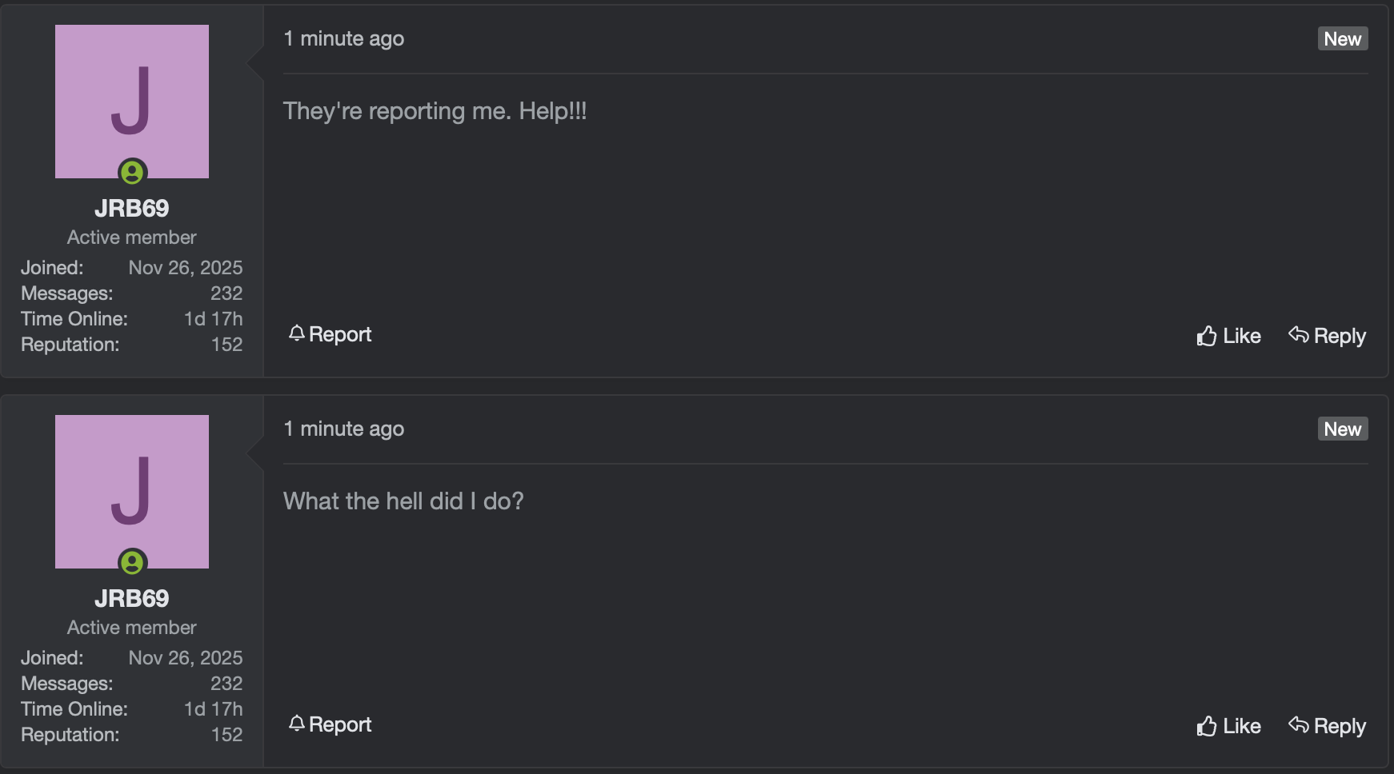
Task: Click Report text under the first post
Action: [339, 334]
